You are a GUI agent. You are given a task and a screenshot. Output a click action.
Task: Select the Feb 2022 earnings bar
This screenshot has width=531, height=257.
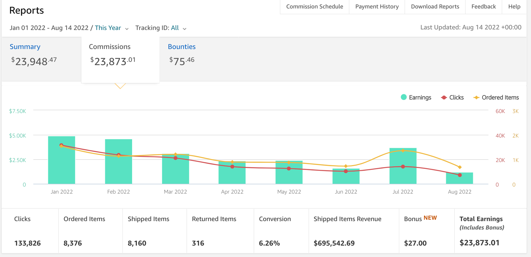click(x=118, y=162)
